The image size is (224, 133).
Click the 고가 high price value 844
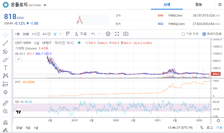[x=160, y=15]
